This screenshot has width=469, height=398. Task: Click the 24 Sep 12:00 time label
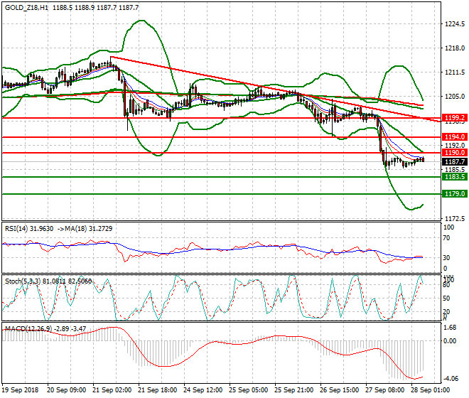(x=205, y=391)
